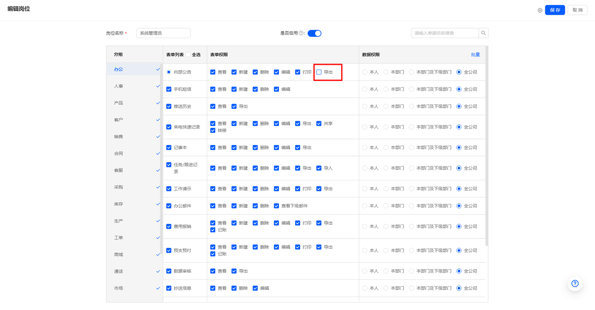Image resolution: width=595 pixels, height=310 pixels.
Task: Select 全公司 for 抄送信息 row
Action: [x=459, y=288]
